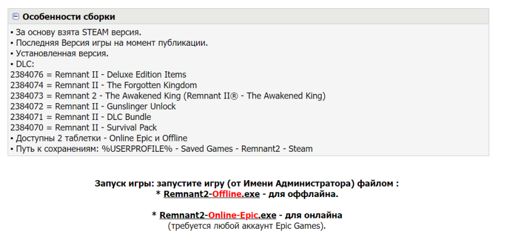Viewport: 521px width, 237px height.
Task: Click the Установленная версия line
Action: point(60,53)
